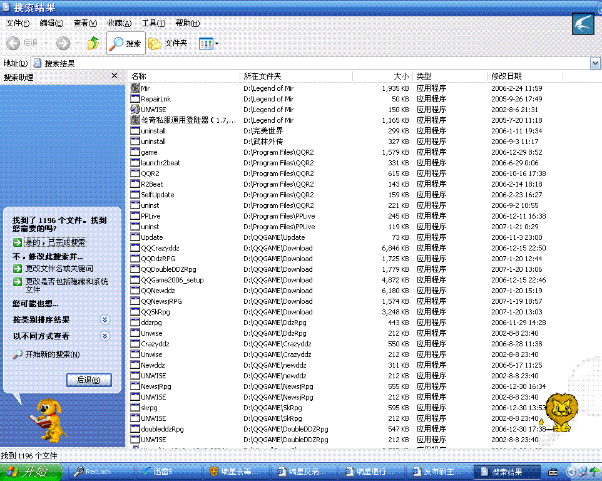This screenshot has width=602, height=481.
Task: Expand 按类别排序结果 section
Action: pyautogui.click(x=105, y=319)
